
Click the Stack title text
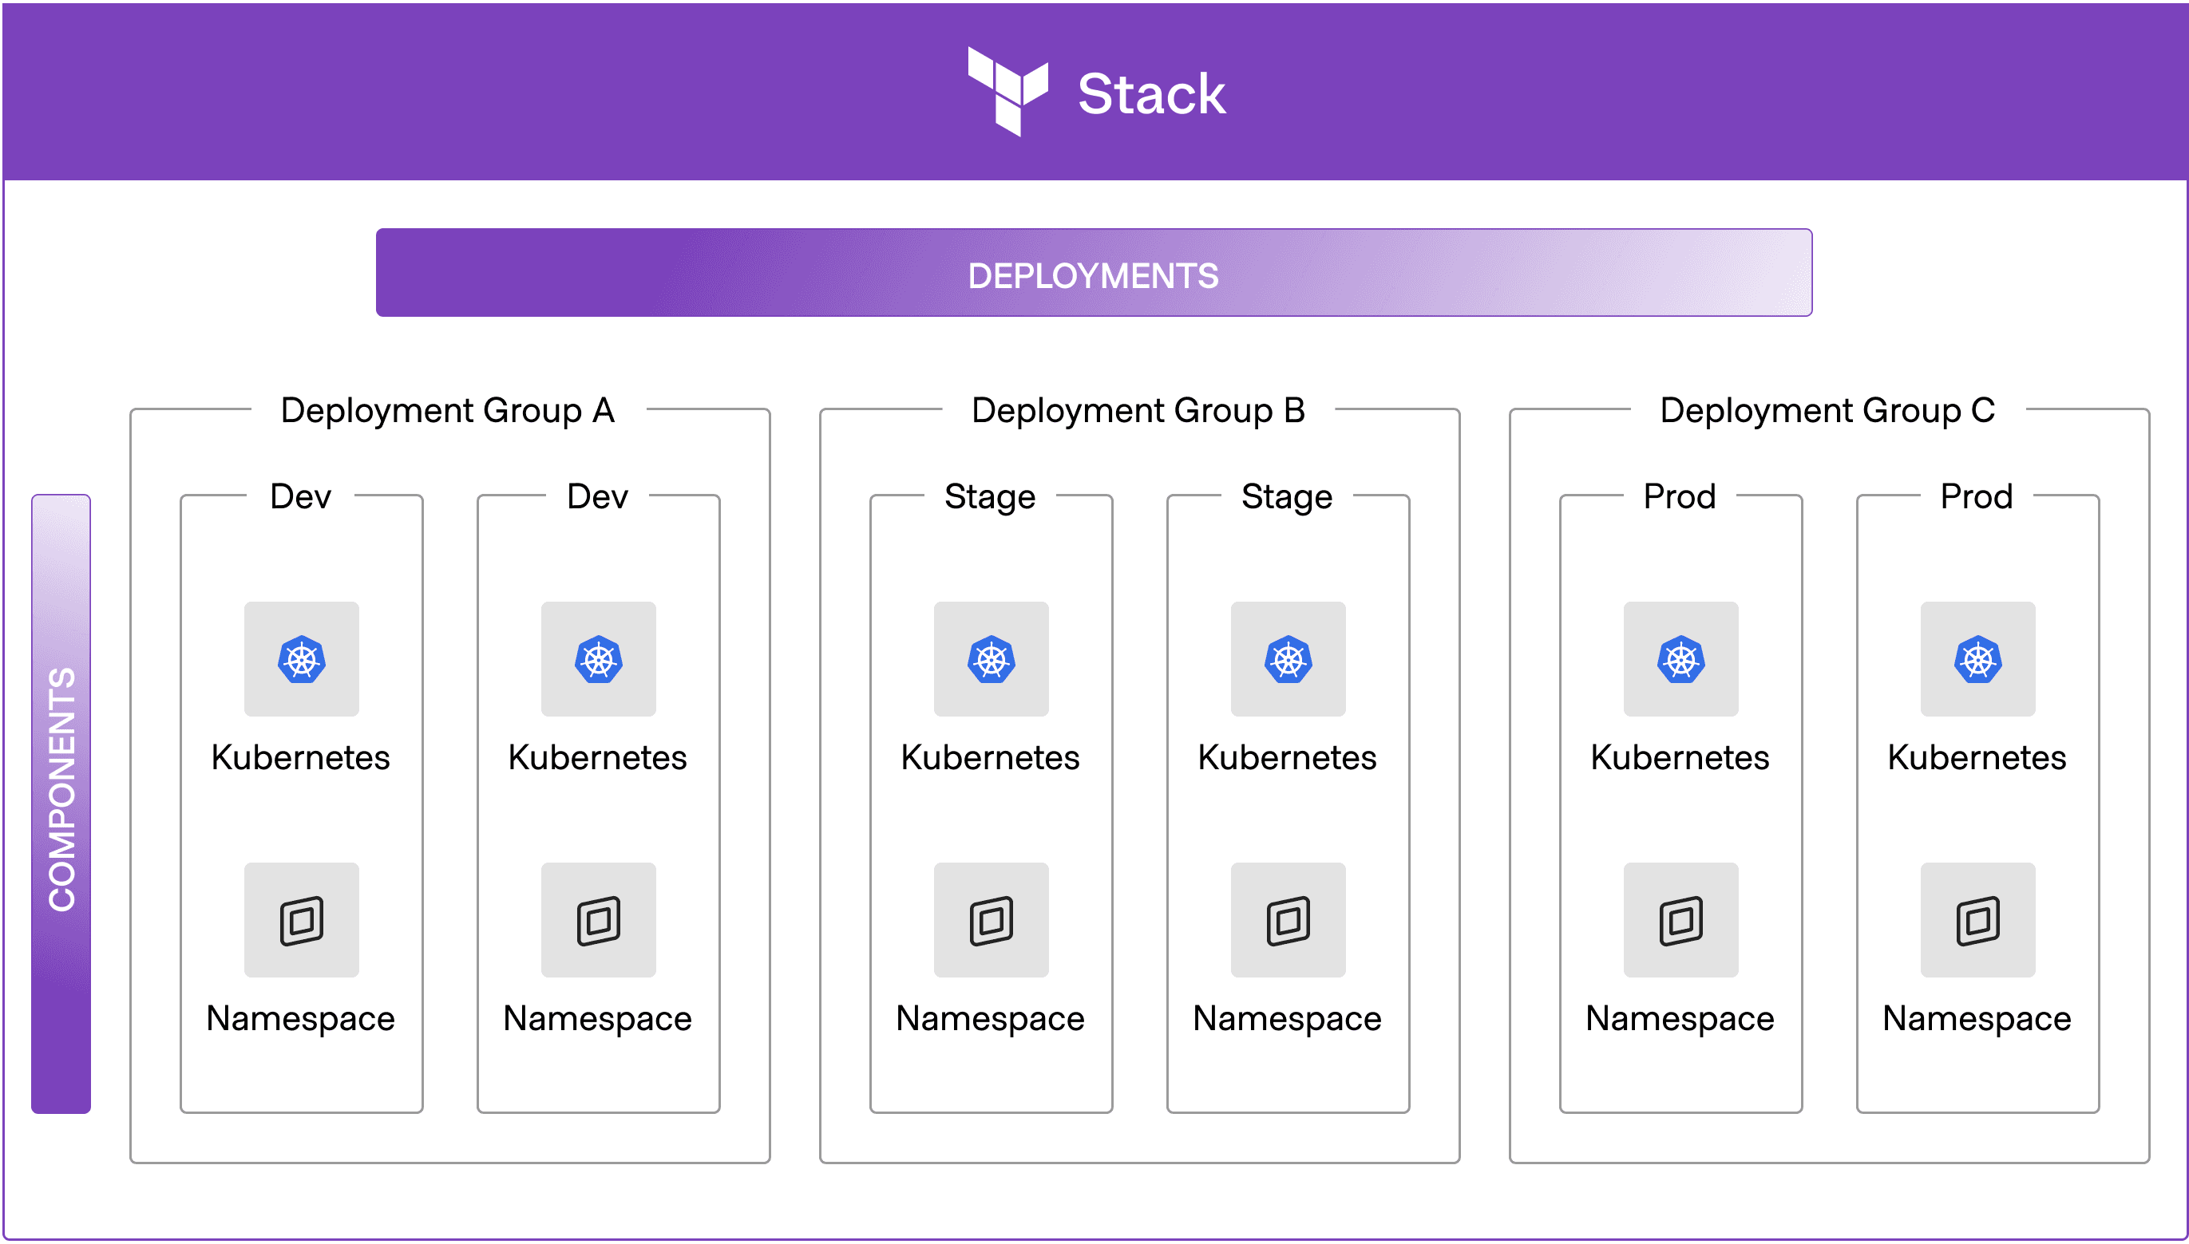coord(1150,93)
